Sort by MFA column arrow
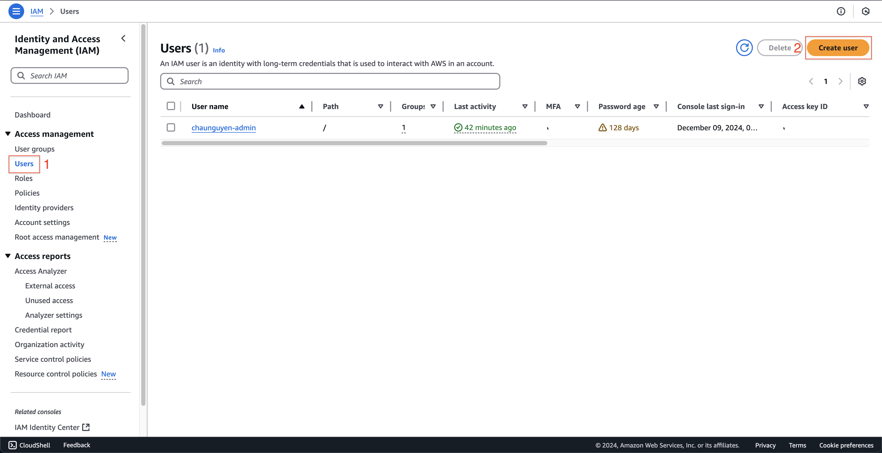This screenshot has height=453, width=882. (577, 106)
